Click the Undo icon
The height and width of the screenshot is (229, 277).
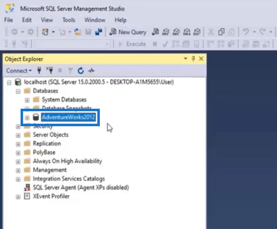click(x=246, y=32)
